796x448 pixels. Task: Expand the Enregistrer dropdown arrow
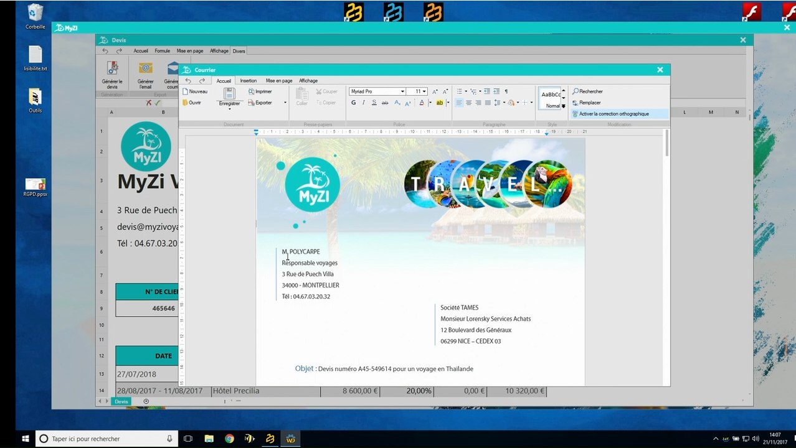(x=229, y=110)
